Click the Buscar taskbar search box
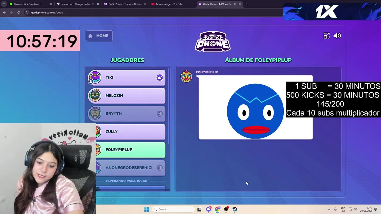 tap(173, 209)
